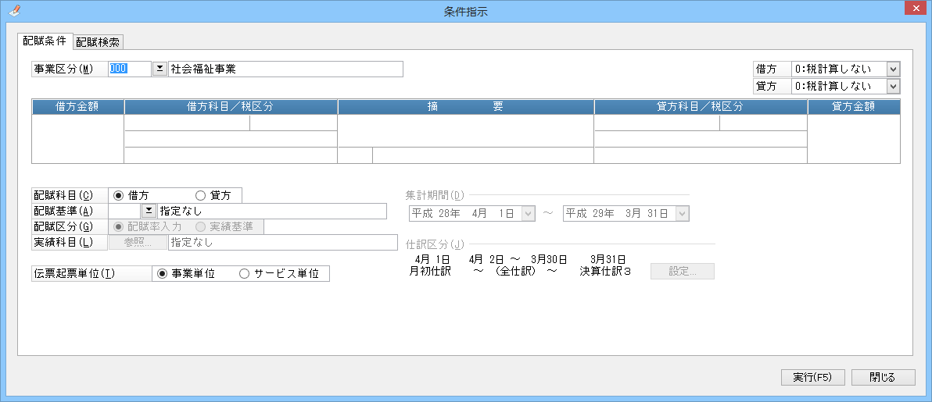Click the application icon in the title bar
The height and width of the screenshot is (402, 932).
tap(13, 10)
